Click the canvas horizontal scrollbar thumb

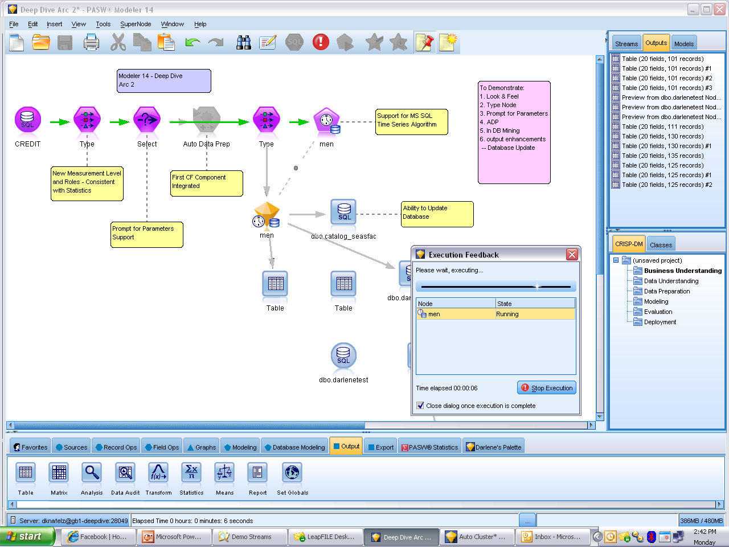(x=189, y=425)
